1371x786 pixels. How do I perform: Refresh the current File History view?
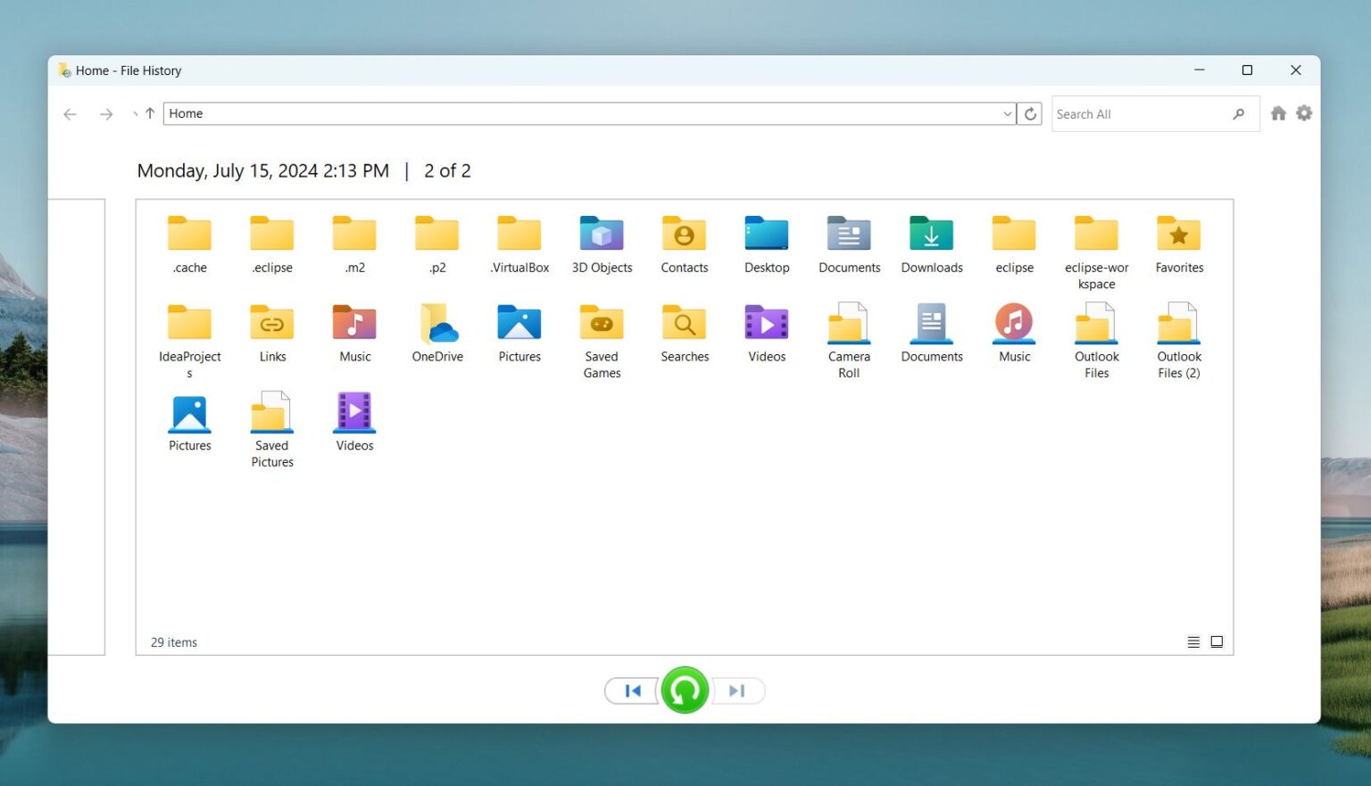tap(1029, 113)
